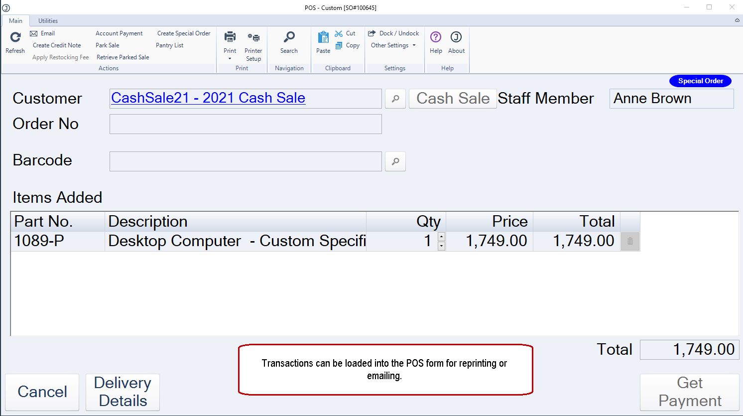Click the app icon in the title bar

(x=6, y=7)
